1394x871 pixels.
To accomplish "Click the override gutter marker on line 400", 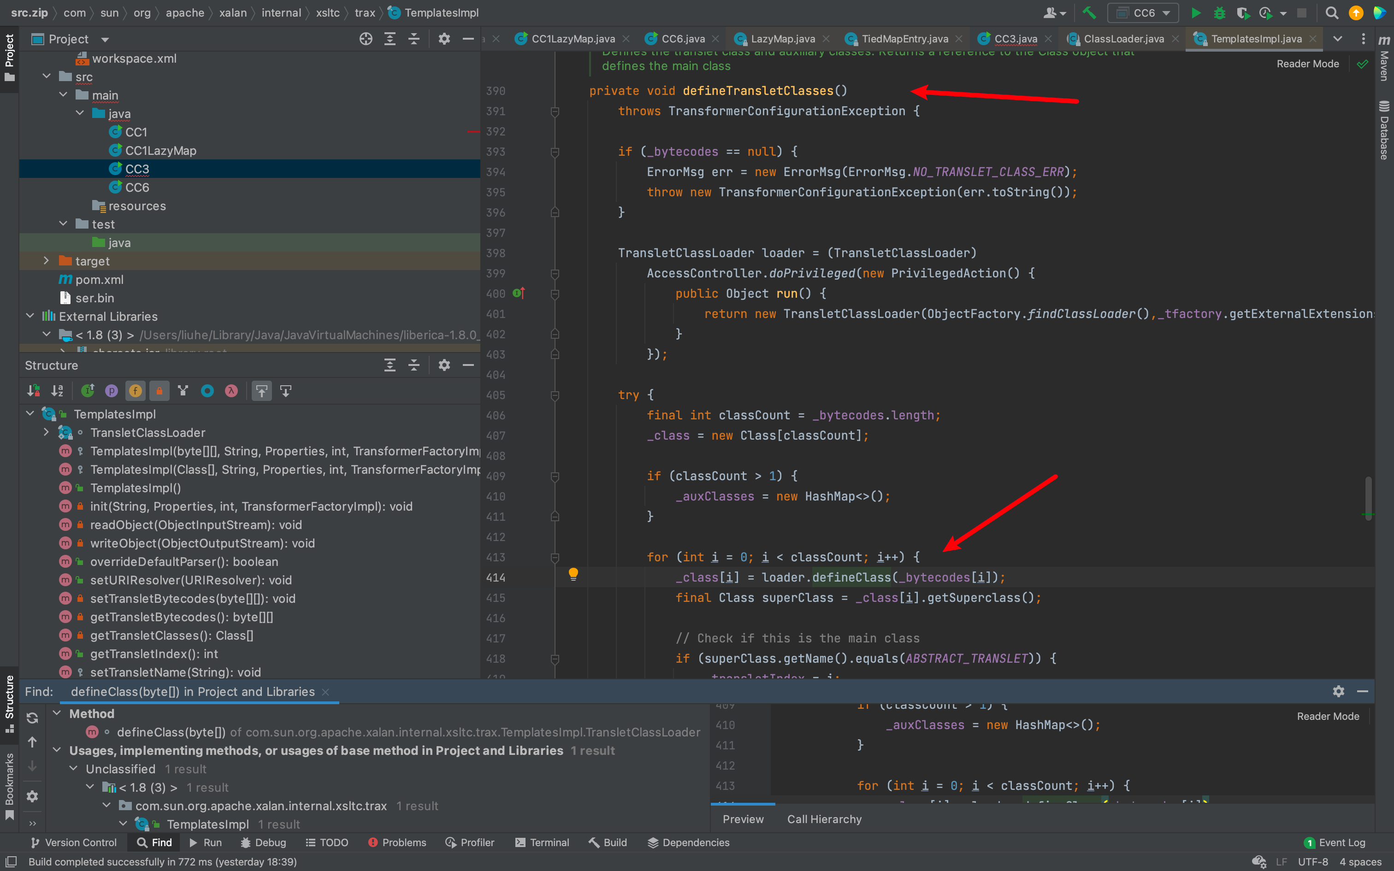I will point(519,293).
